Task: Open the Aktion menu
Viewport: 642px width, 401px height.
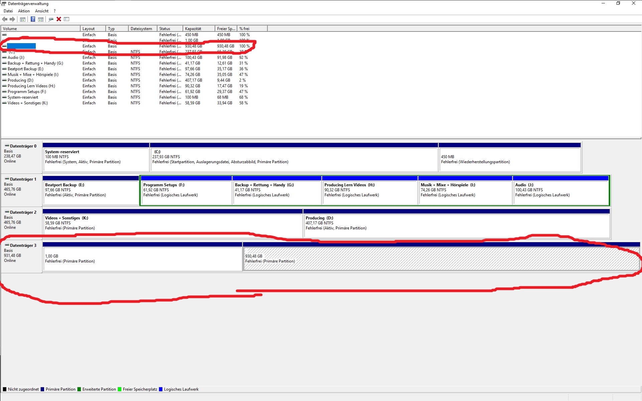Action: pyautogui.click(x=24, y=11)
